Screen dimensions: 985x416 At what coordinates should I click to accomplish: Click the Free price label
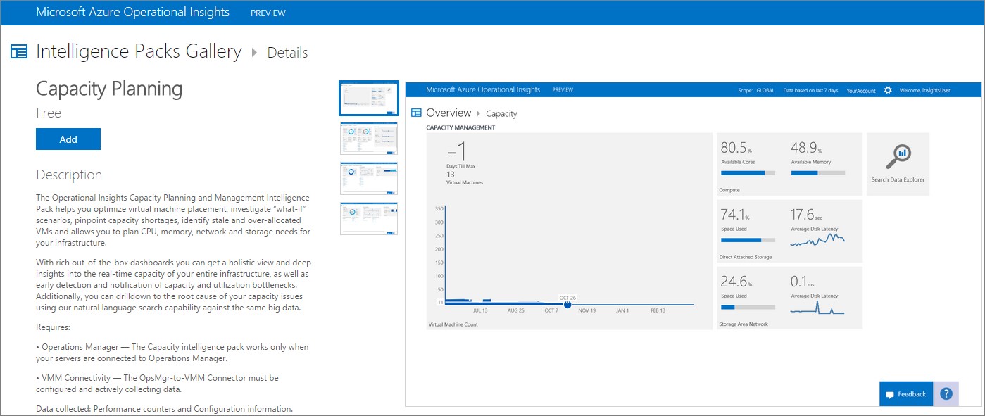coord(49,113)
